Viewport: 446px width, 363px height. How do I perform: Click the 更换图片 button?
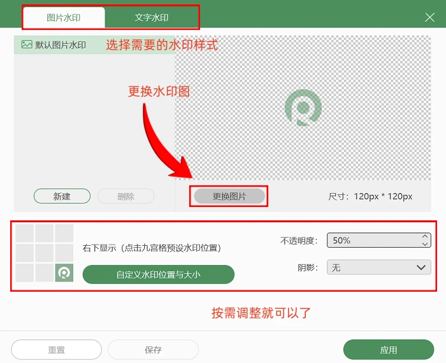[x=229, y=196]
